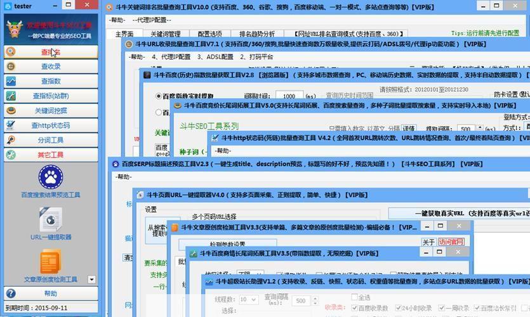
Task: Click the bull mascot logo in the banner
Action: 15,29
